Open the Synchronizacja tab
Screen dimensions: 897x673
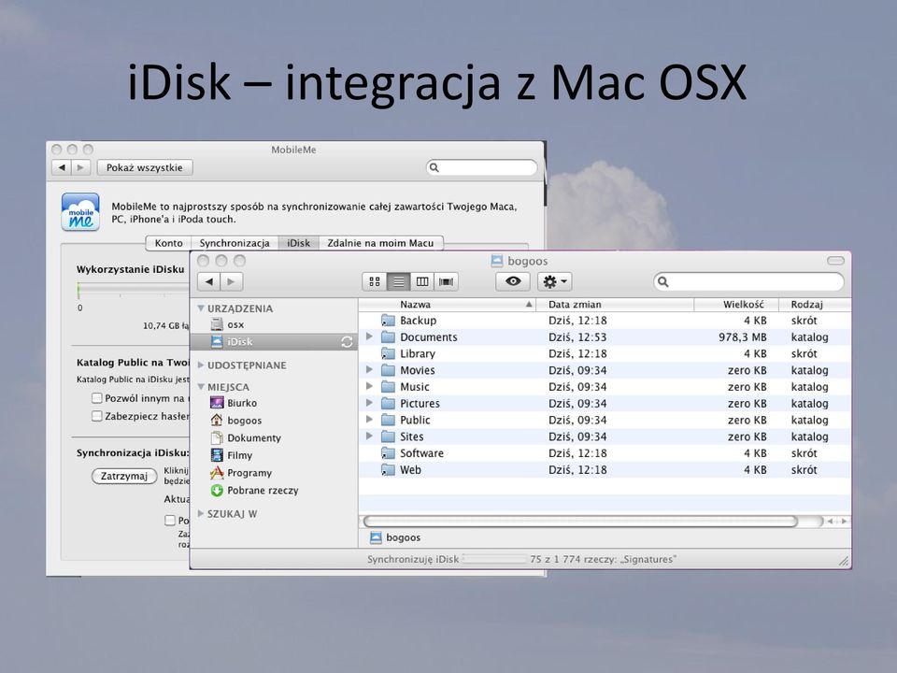point(235,243)
